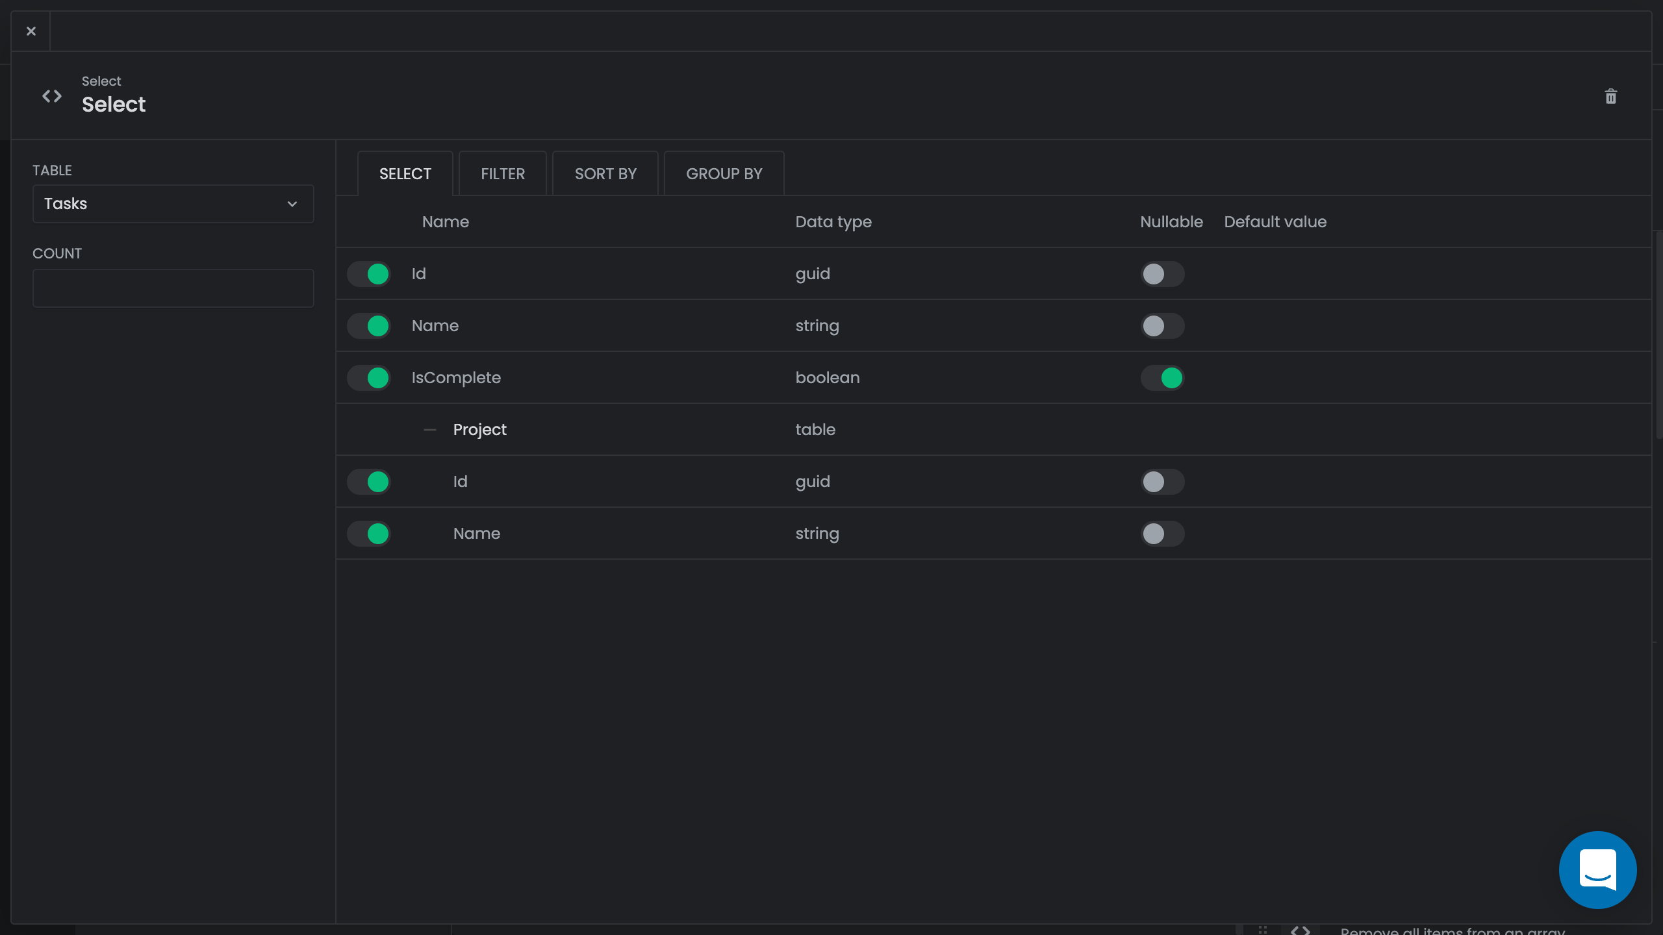Screen dimensions: 1663x935
Task: Click the Select heading title
Action: (114, 105)
